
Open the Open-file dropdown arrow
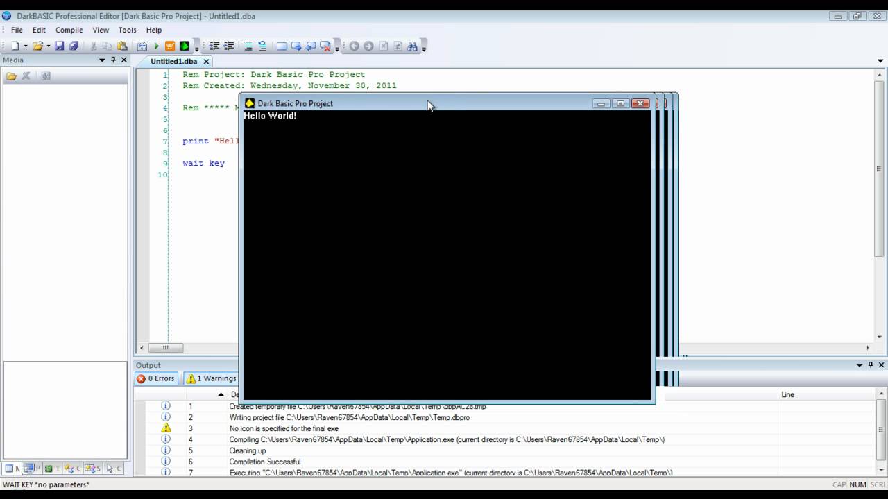48,46
